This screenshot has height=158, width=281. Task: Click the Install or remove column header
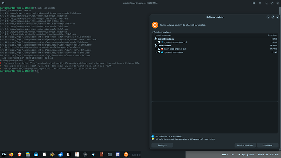[x=163, y=35]
